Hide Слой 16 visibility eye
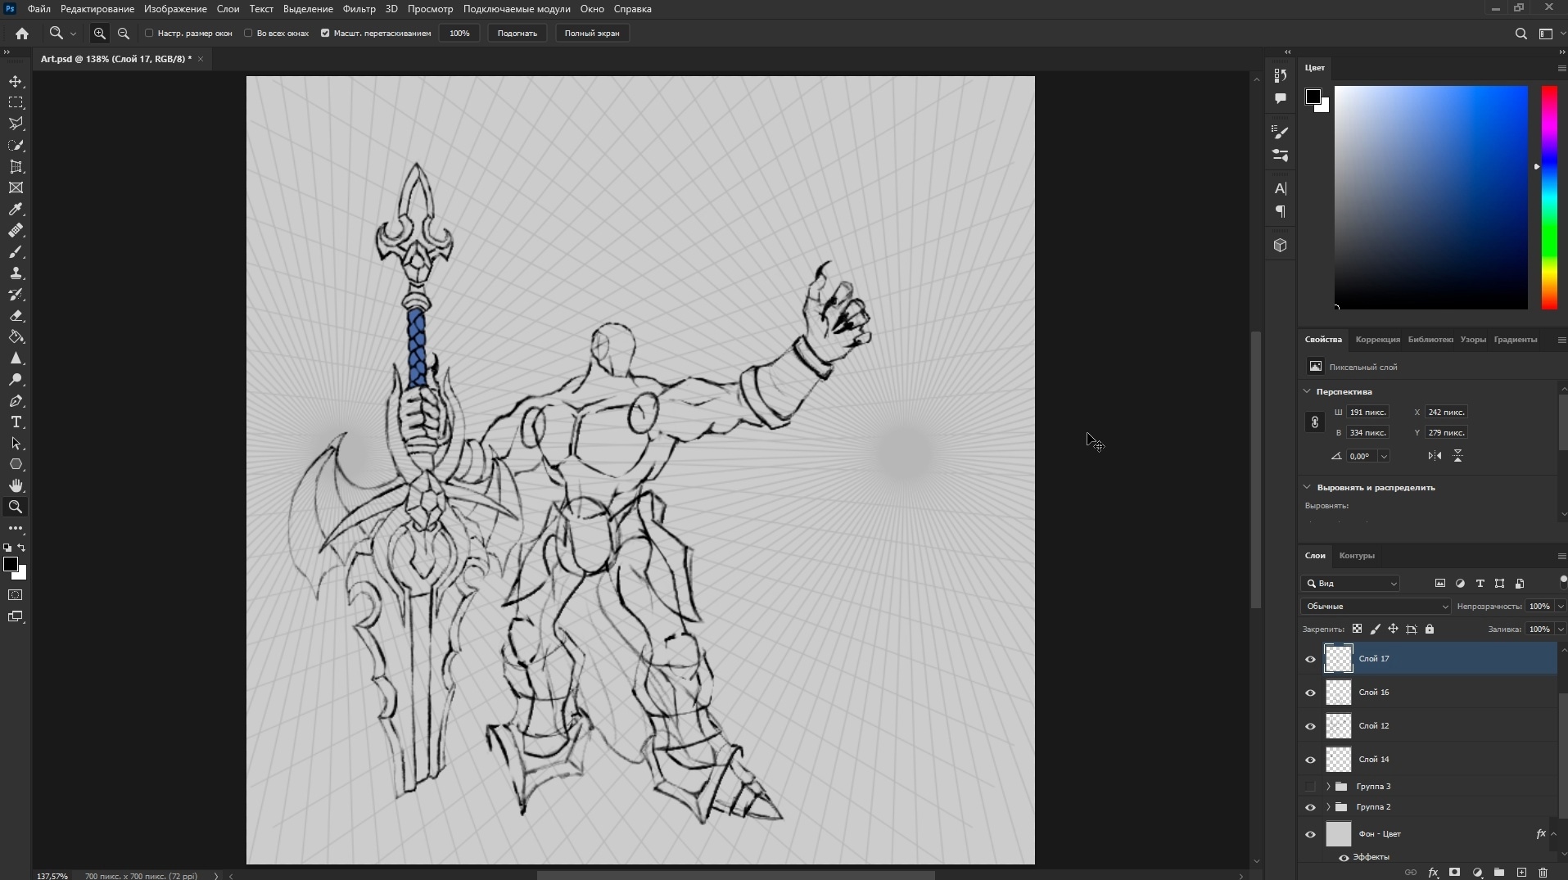This screenshot has height=880, width=1568. (x=1310, y=693)
